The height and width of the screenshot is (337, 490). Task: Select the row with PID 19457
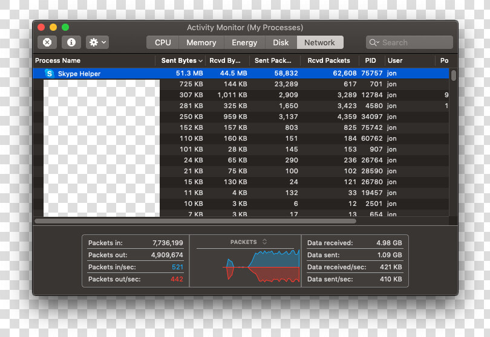point(241,193)
